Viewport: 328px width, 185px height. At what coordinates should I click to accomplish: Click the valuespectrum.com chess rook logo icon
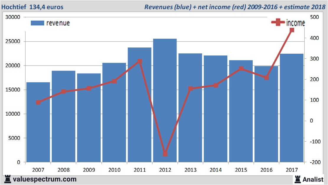[x=8, y=179]
